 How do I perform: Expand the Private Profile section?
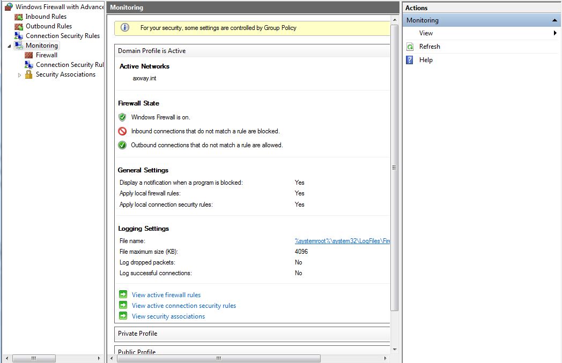tap(138, 334)
